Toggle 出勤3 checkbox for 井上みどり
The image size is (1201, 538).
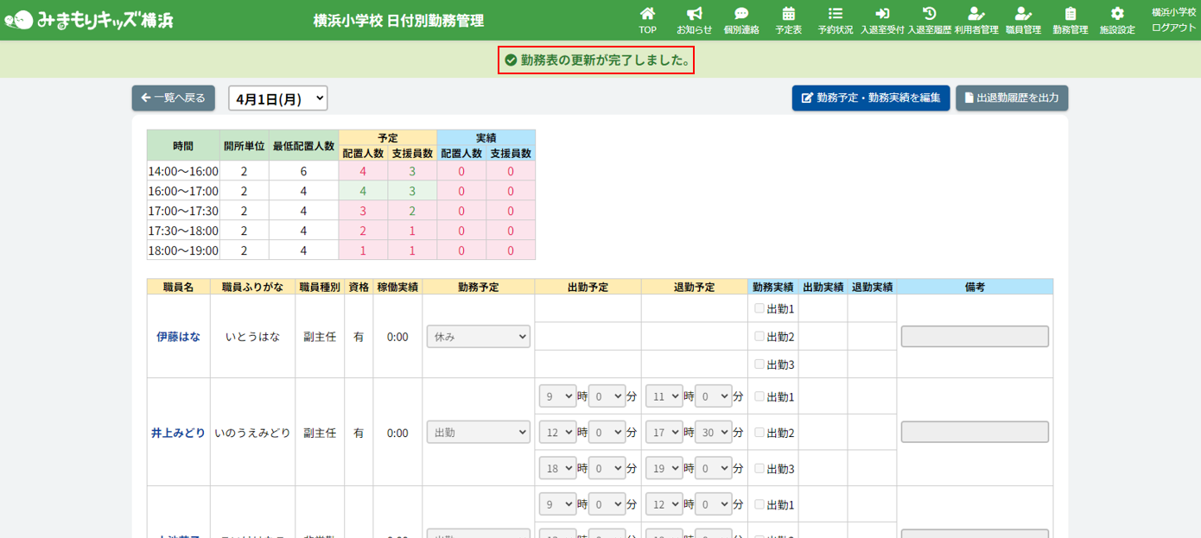tap(759, 468)
